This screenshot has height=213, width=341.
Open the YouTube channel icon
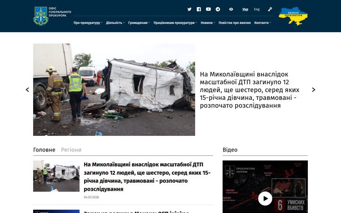click(x=208, y=9)
